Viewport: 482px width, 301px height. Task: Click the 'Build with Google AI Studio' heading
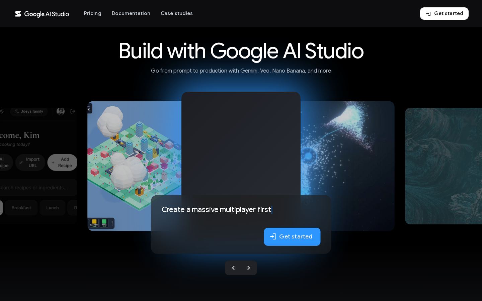pyautogui.click(x=241, y=51)
